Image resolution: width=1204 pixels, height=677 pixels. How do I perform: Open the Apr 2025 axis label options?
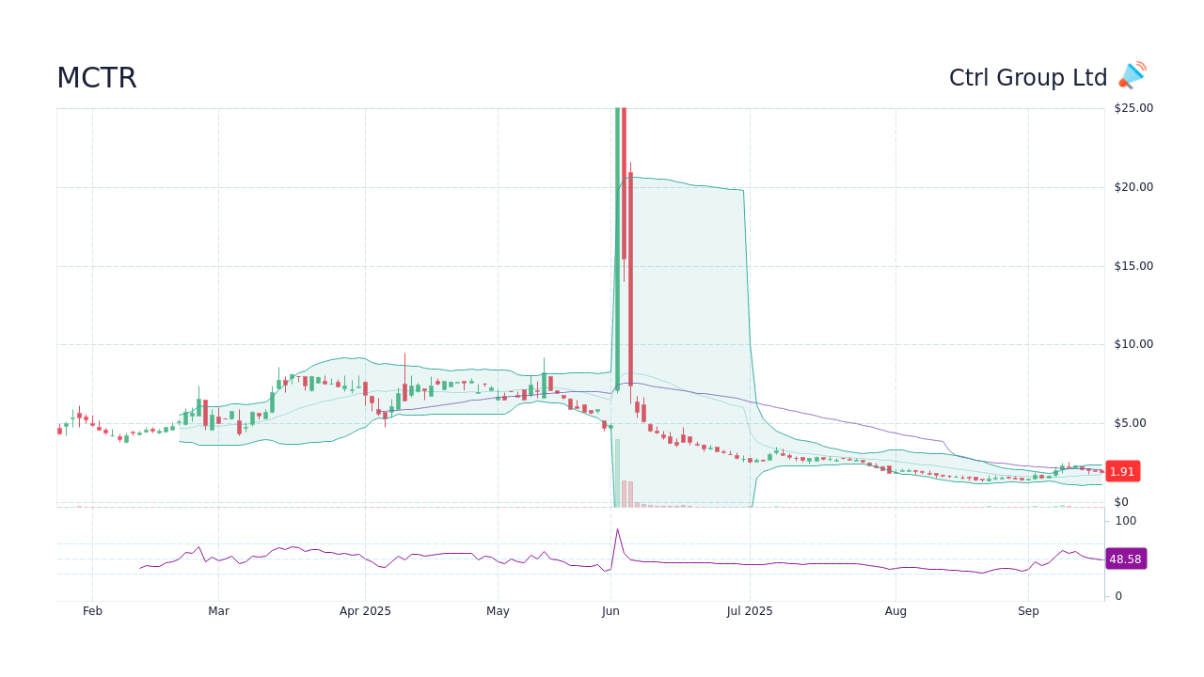click(x=365, y=610)
